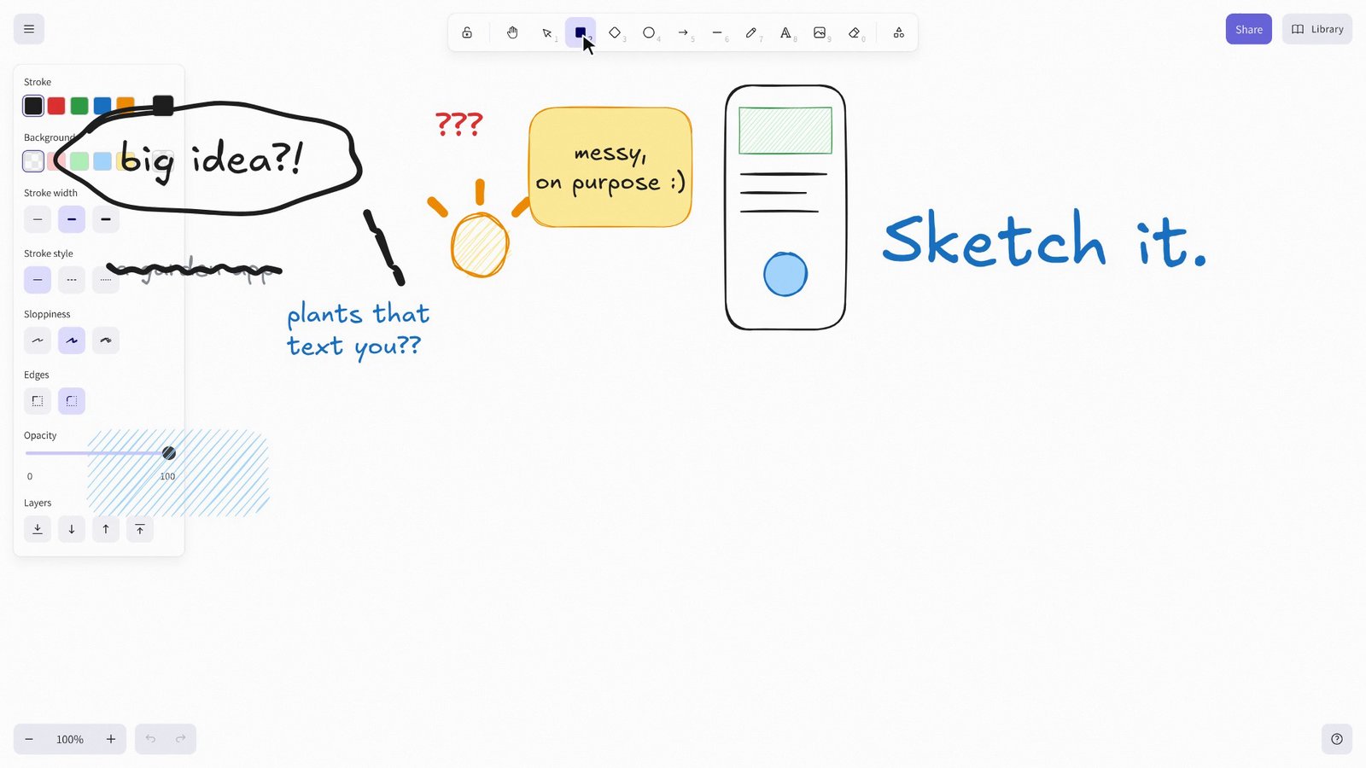Set sloppiness to Cartoonist
This screenshot has height=768, width=1366.
(x=106, y=340)
